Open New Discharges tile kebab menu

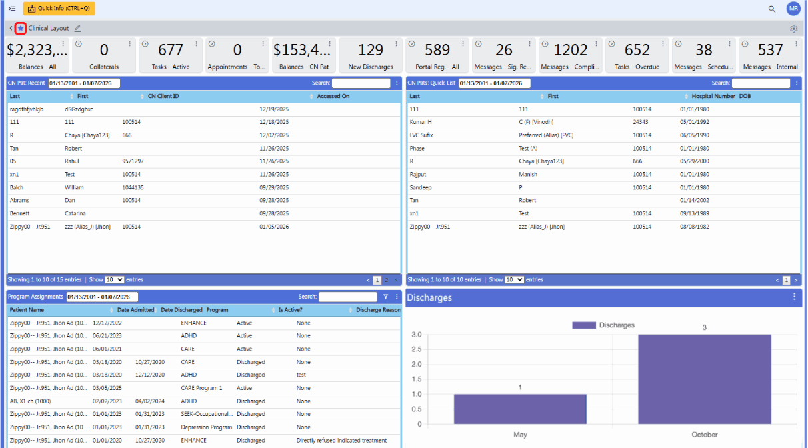point(397,44)
